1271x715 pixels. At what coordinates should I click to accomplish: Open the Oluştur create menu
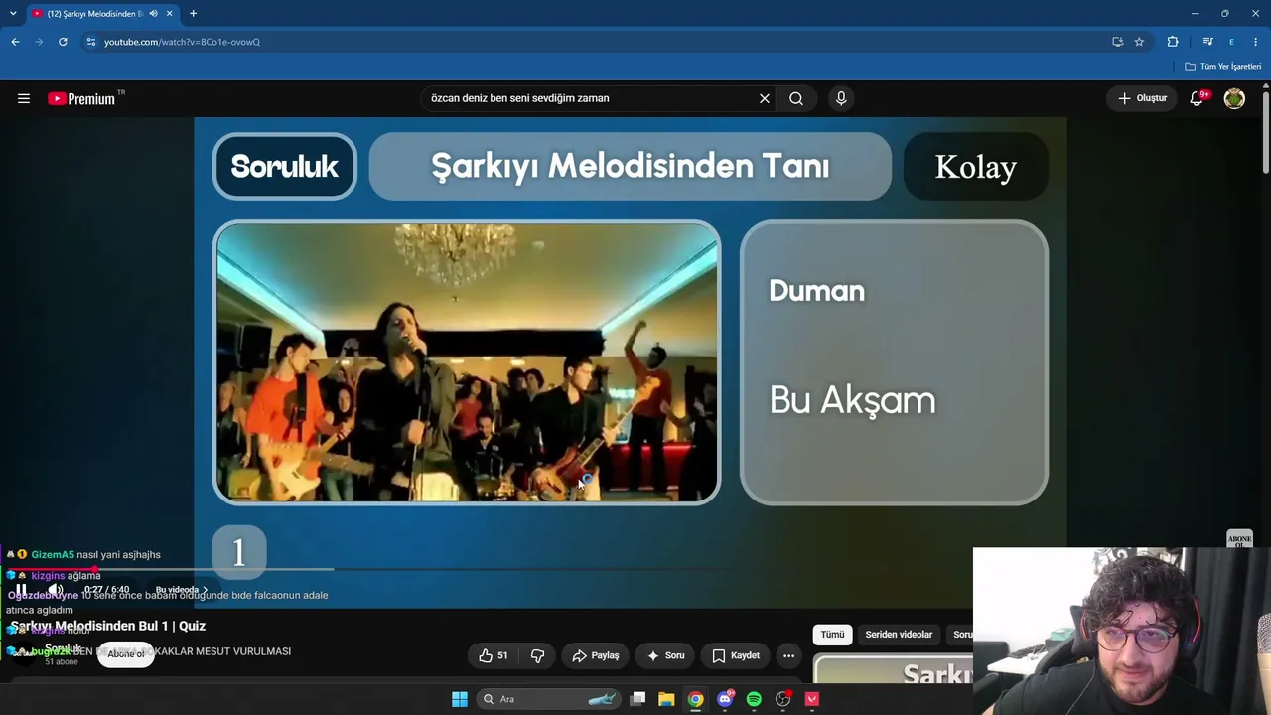point(1143,98)
